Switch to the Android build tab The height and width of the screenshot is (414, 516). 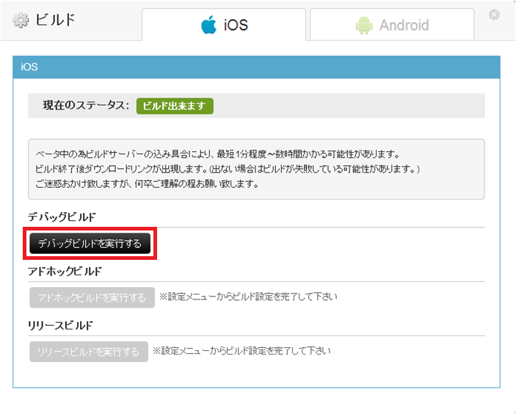(392, 25)
